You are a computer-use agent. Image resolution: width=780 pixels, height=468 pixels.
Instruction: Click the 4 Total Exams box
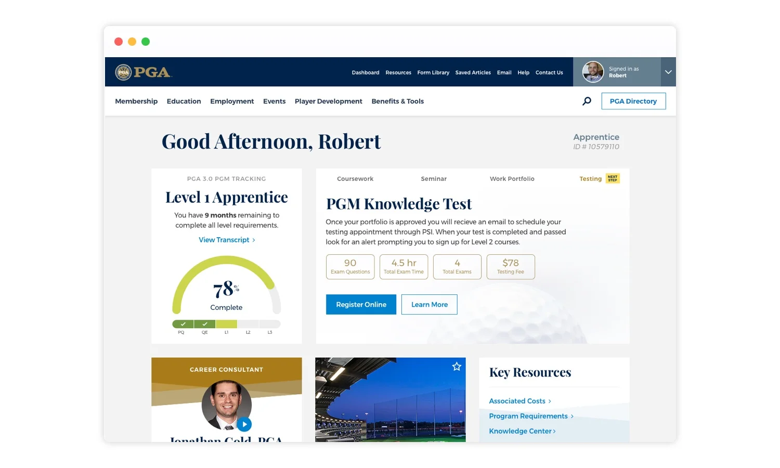457,267
